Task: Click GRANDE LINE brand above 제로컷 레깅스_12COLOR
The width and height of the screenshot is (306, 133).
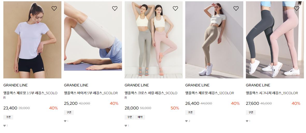Action: (x=197, y=85)
